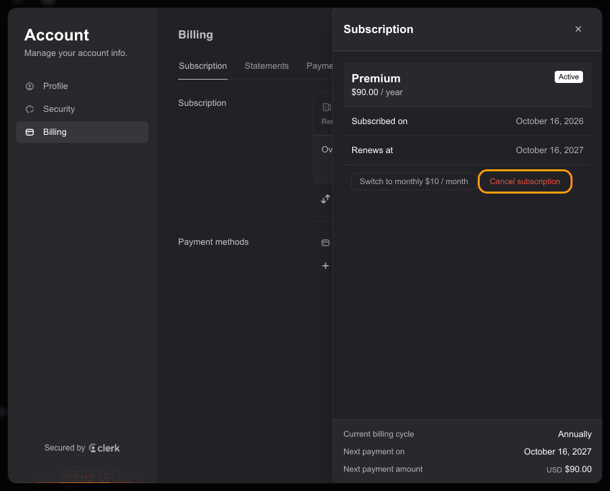Click the Security shield icon
Viewport: 610px width, 491px height.
coord(30,109)
